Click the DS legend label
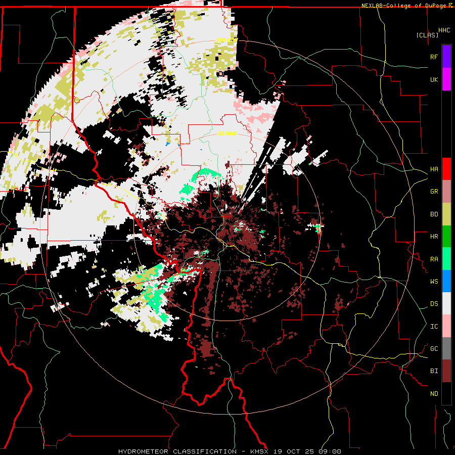 (434, 304)
